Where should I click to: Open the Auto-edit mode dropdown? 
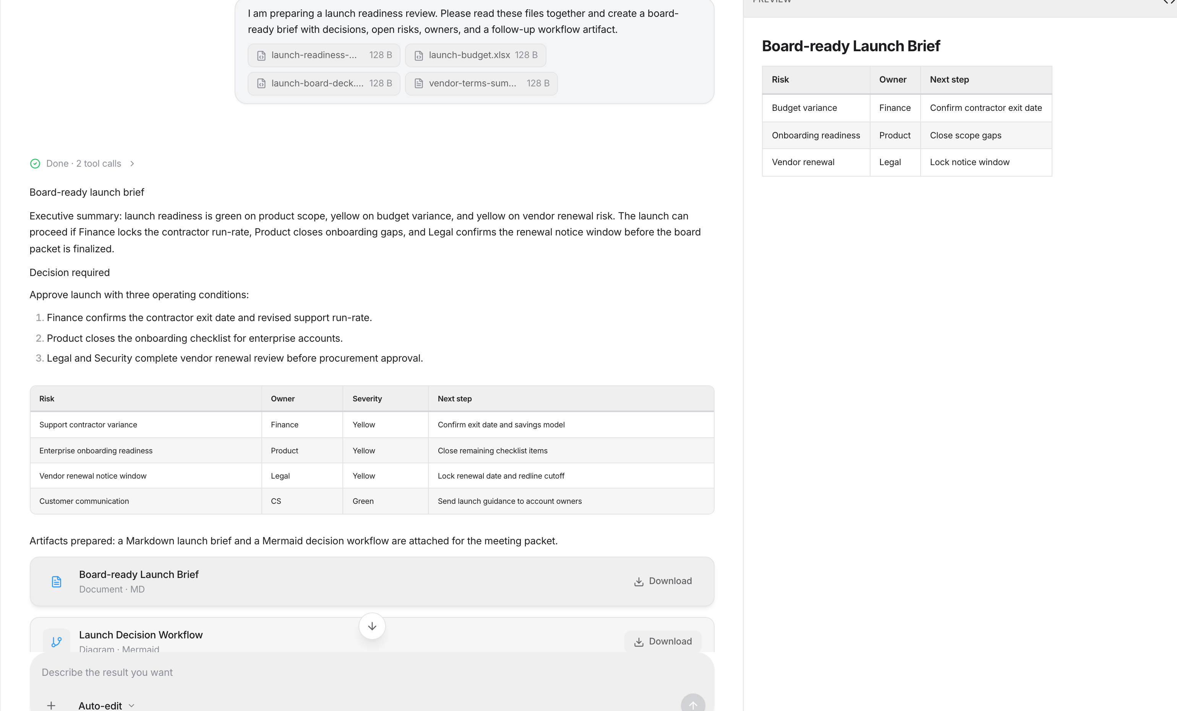106,705
